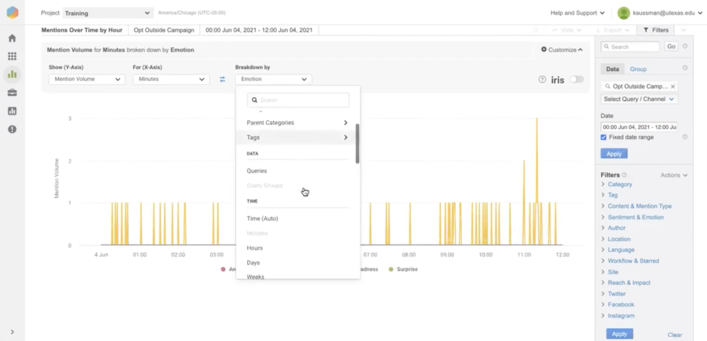This screenshot has width=707, height=341.
Task: Open the apps grid icon in sidebar
Action: pos(12,56)
